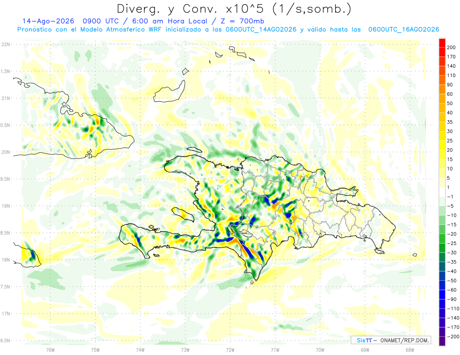Click the "73W" longitude label
Viewport: 460px width, 355px height.
[x=185, y=349]
